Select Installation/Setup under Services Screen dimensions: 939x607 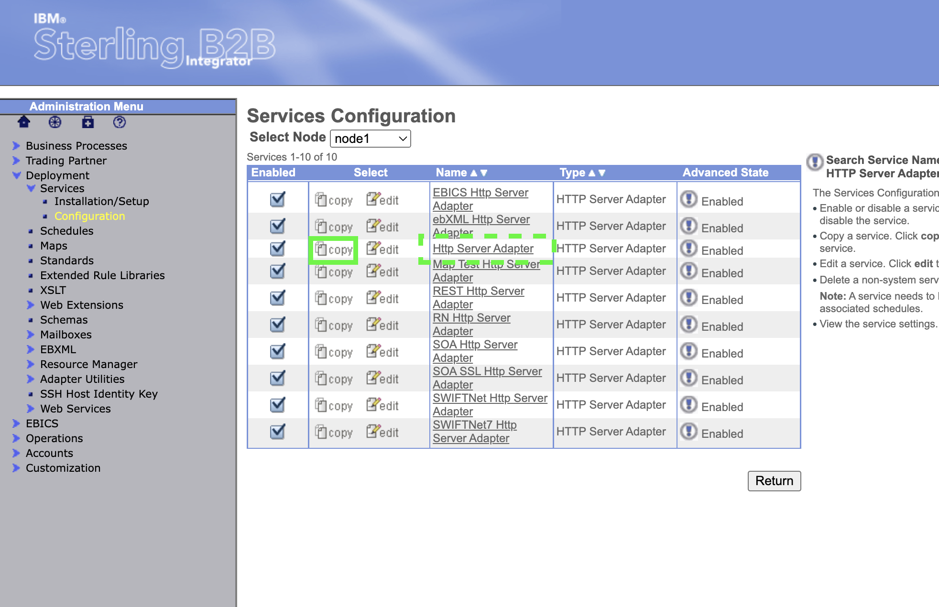point(101,201)
